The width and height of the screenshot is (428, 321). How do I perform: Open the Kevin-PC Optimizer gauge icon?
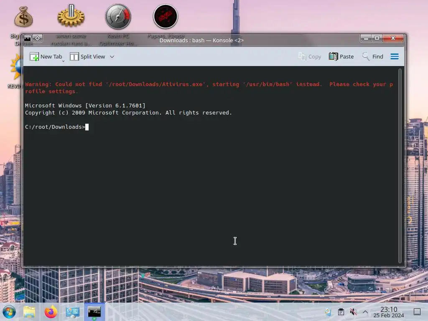[x=118, y=17]
